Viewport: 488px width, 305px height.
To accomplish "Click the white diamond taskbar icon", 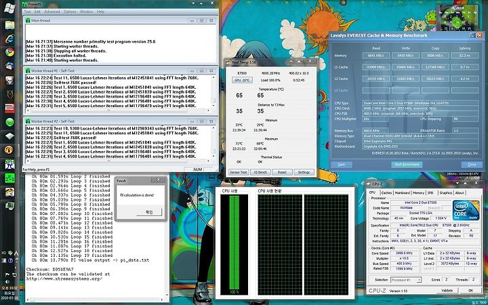I will (9, 136).
